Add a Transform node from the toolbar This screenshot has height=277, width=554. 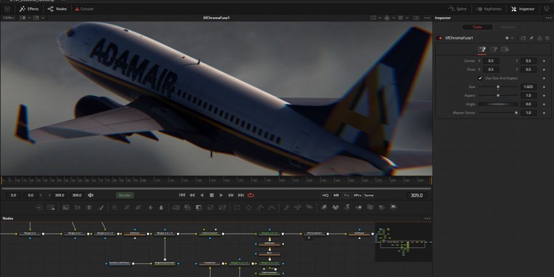(222, 207)
